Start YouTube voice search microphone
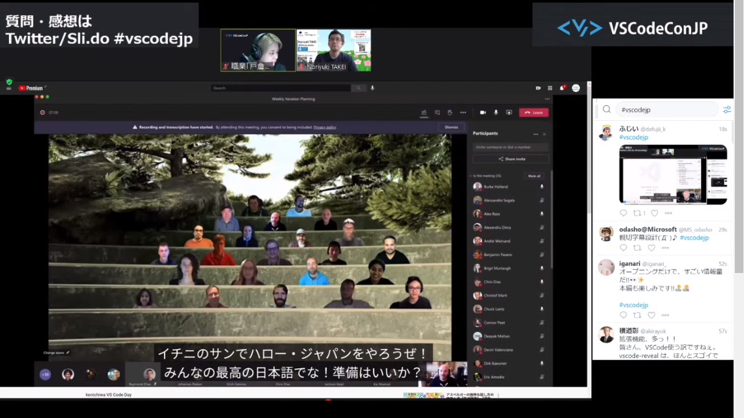The image size is (744, 418). (x=372, y=88)
